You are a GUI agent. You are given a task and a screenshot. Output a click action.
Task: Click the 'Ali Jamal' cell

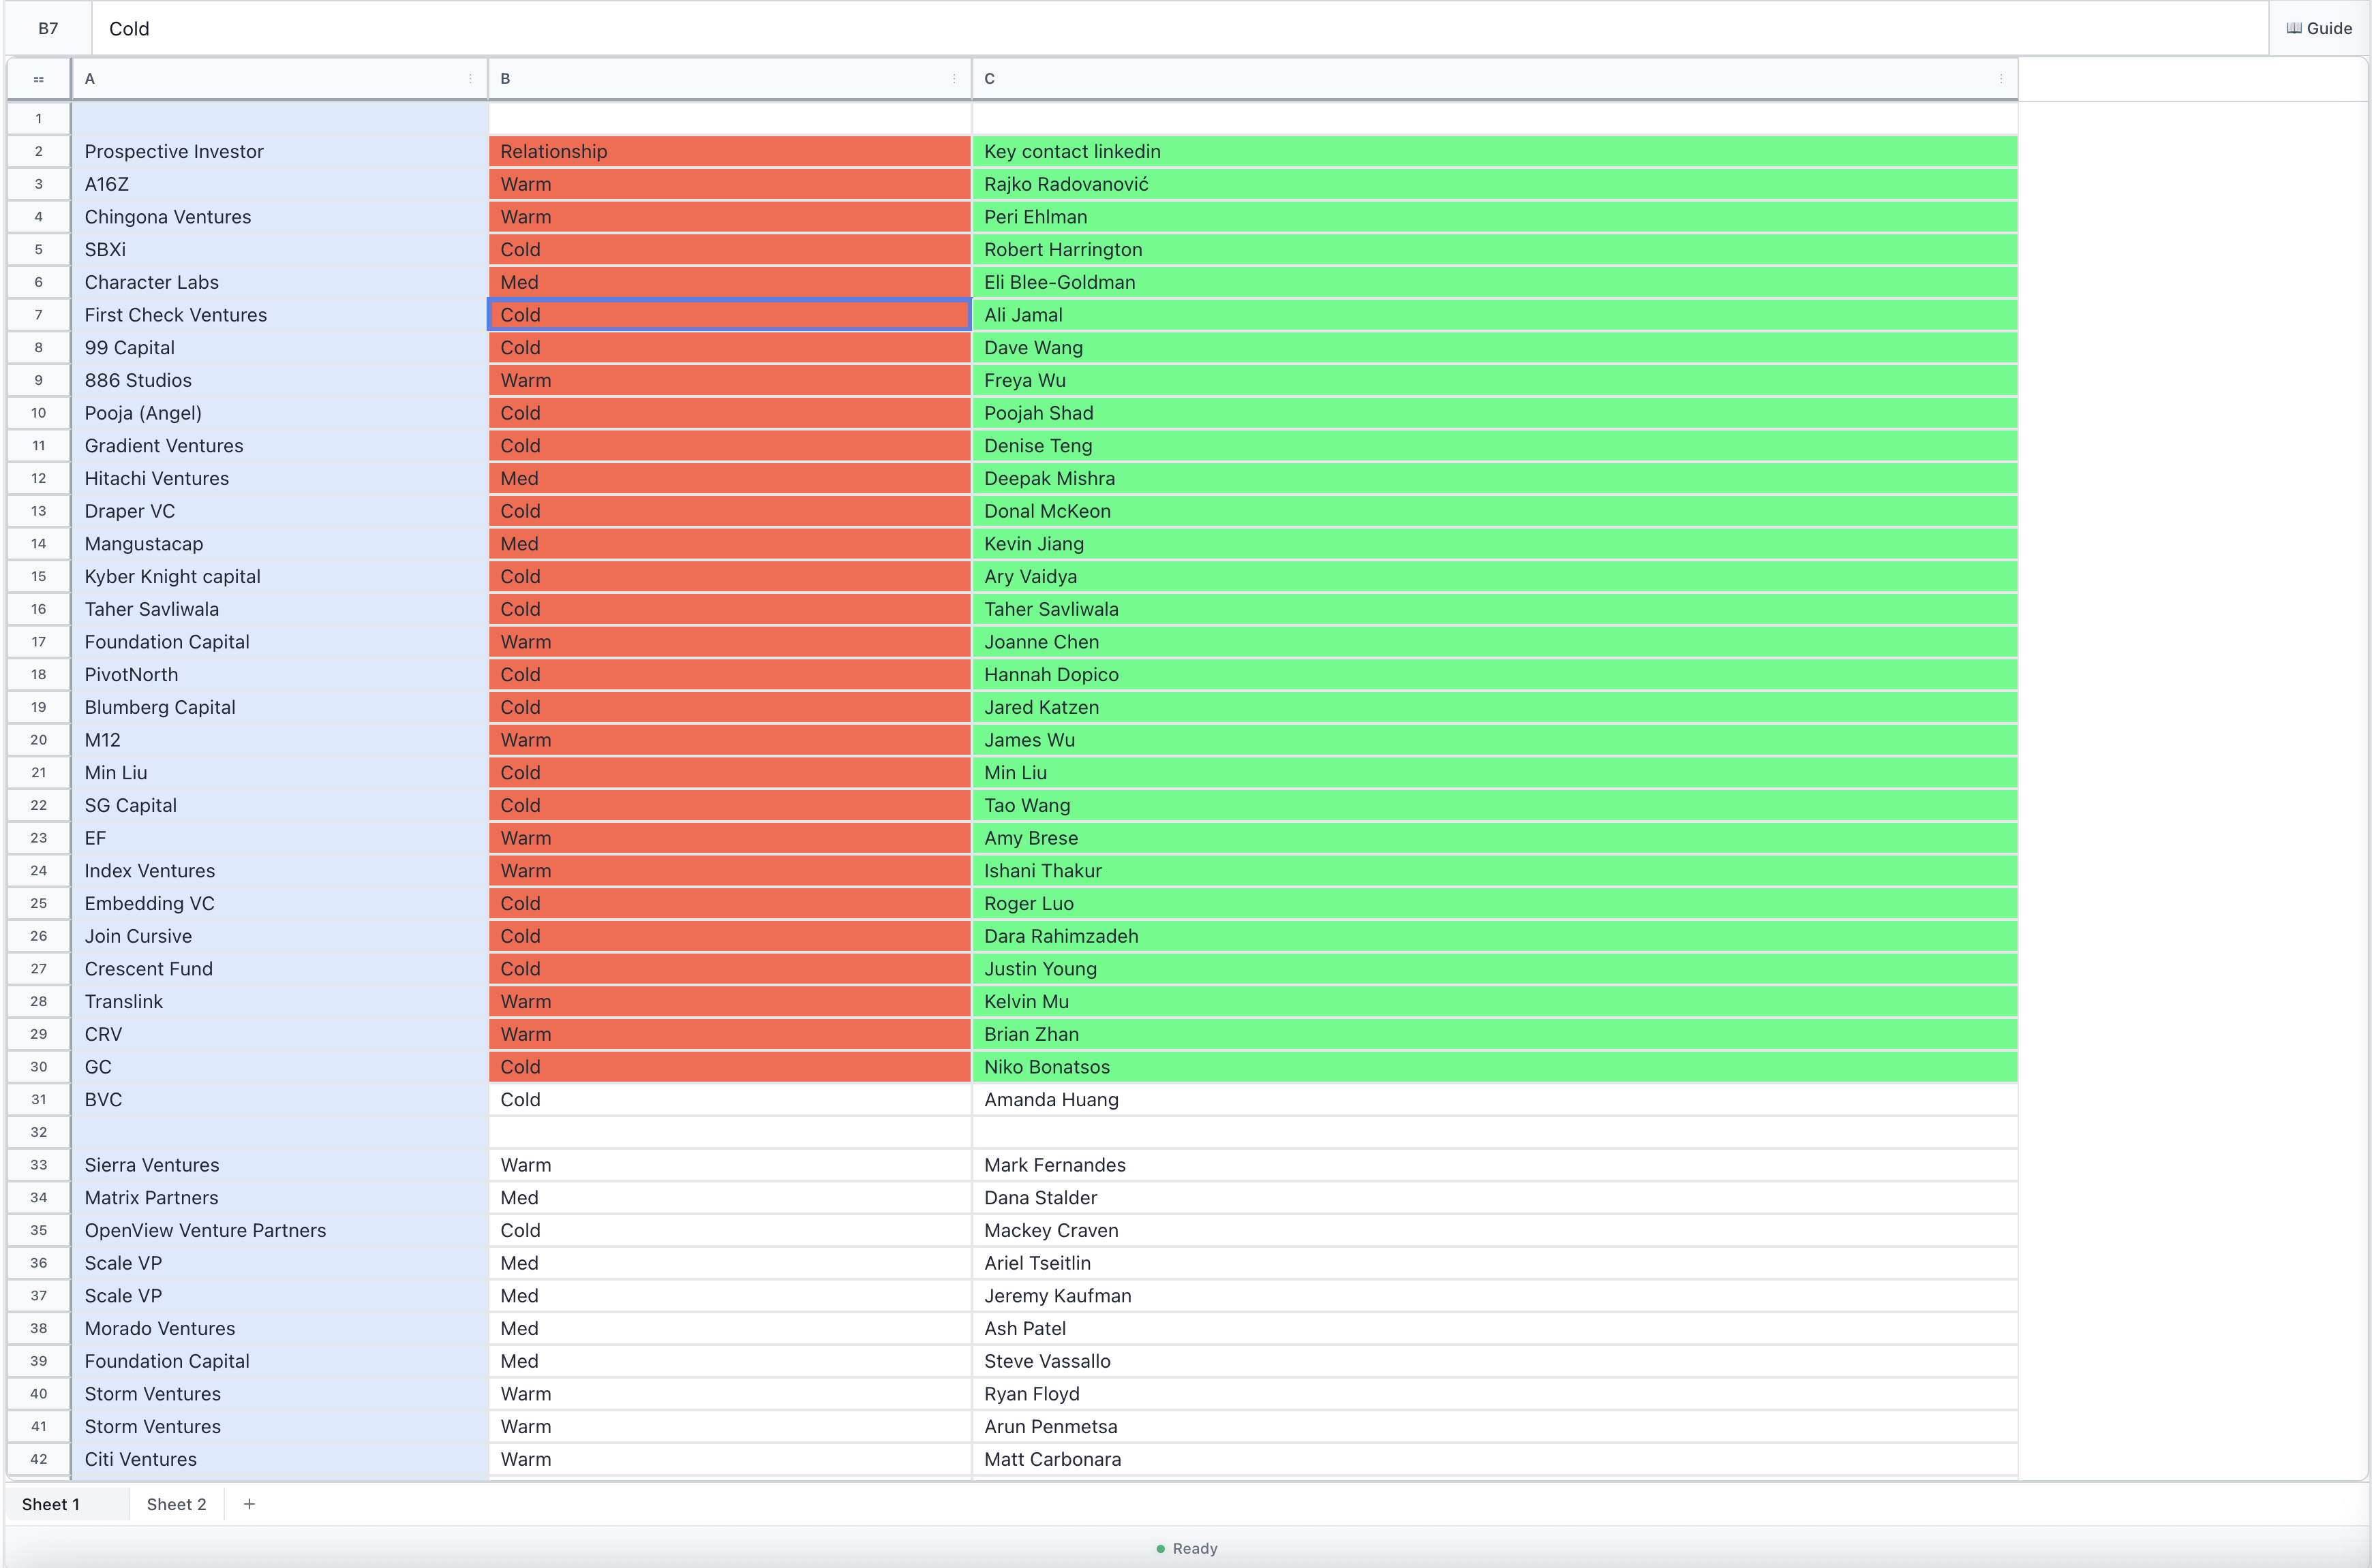[1495, 315]
